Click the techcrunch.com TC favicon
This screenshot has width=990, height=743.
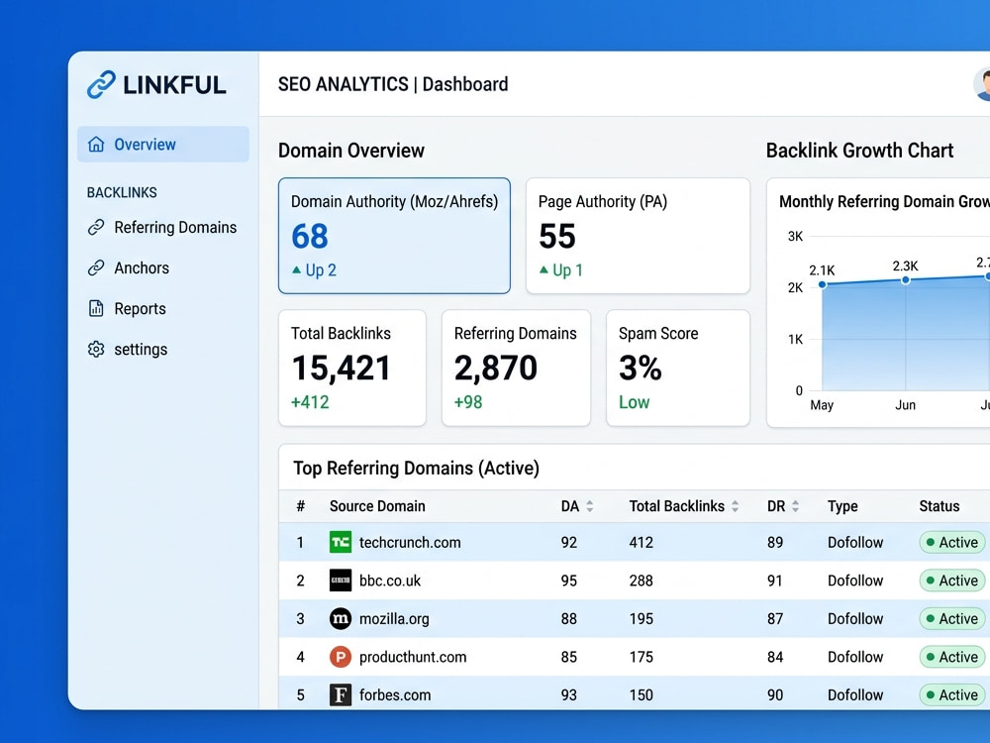click(341, 542)
